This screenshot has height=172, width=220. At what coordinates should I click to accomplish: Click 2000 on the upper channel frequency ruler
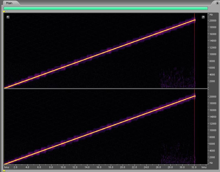212,81
